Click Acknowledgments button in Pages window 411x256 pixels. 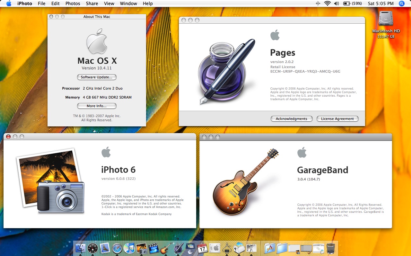click(x=292, y=119)
